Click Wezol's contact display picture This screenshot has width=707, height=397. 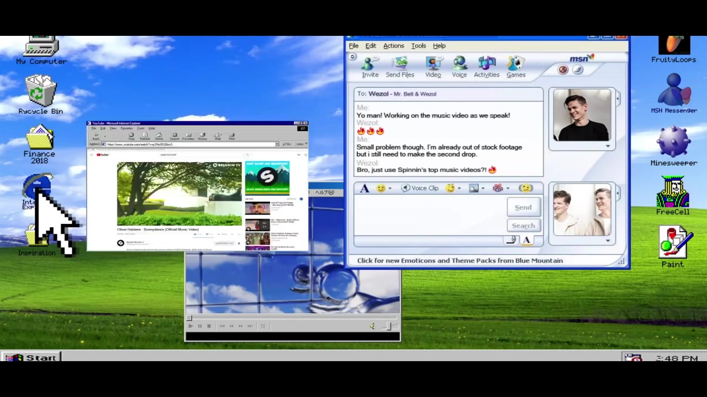tap(582, 115)
